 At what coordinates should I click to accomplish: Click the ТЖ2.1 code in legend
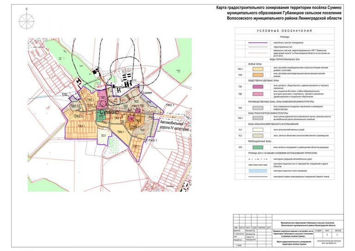point(240,69)
